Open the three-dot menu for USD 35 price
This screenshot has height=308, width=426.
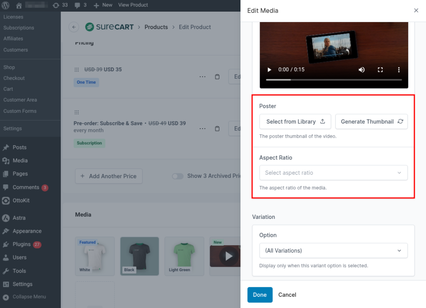coord(202,77)
